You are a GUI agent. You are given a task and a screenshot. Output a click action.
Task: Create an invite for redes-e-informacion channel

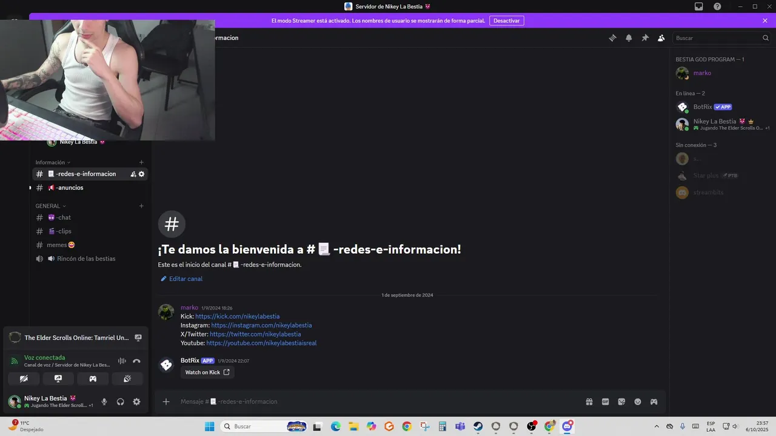point(133,174)
